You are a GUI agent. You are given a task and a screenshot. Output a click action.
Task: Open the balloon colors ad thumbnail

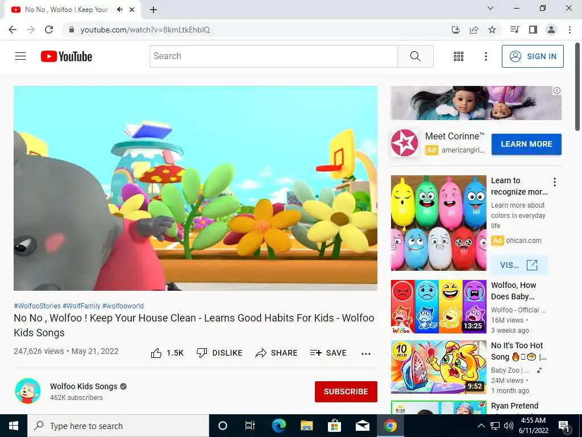click(x=438, y=223)
